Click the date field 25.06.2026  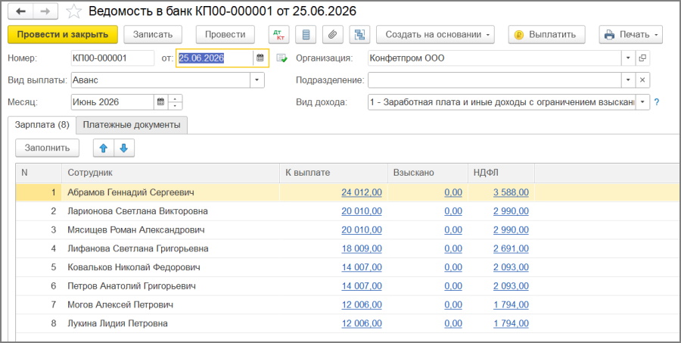pyautogui.click(x=215, y=58)
